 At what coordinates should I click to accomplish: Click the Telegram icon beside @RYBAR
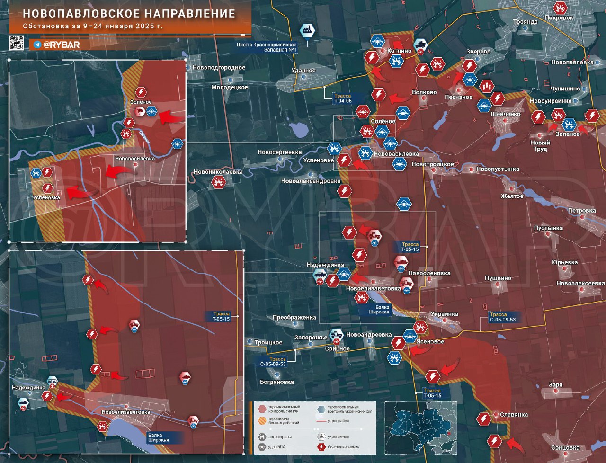pyautogui.click(x=37, y=45)
